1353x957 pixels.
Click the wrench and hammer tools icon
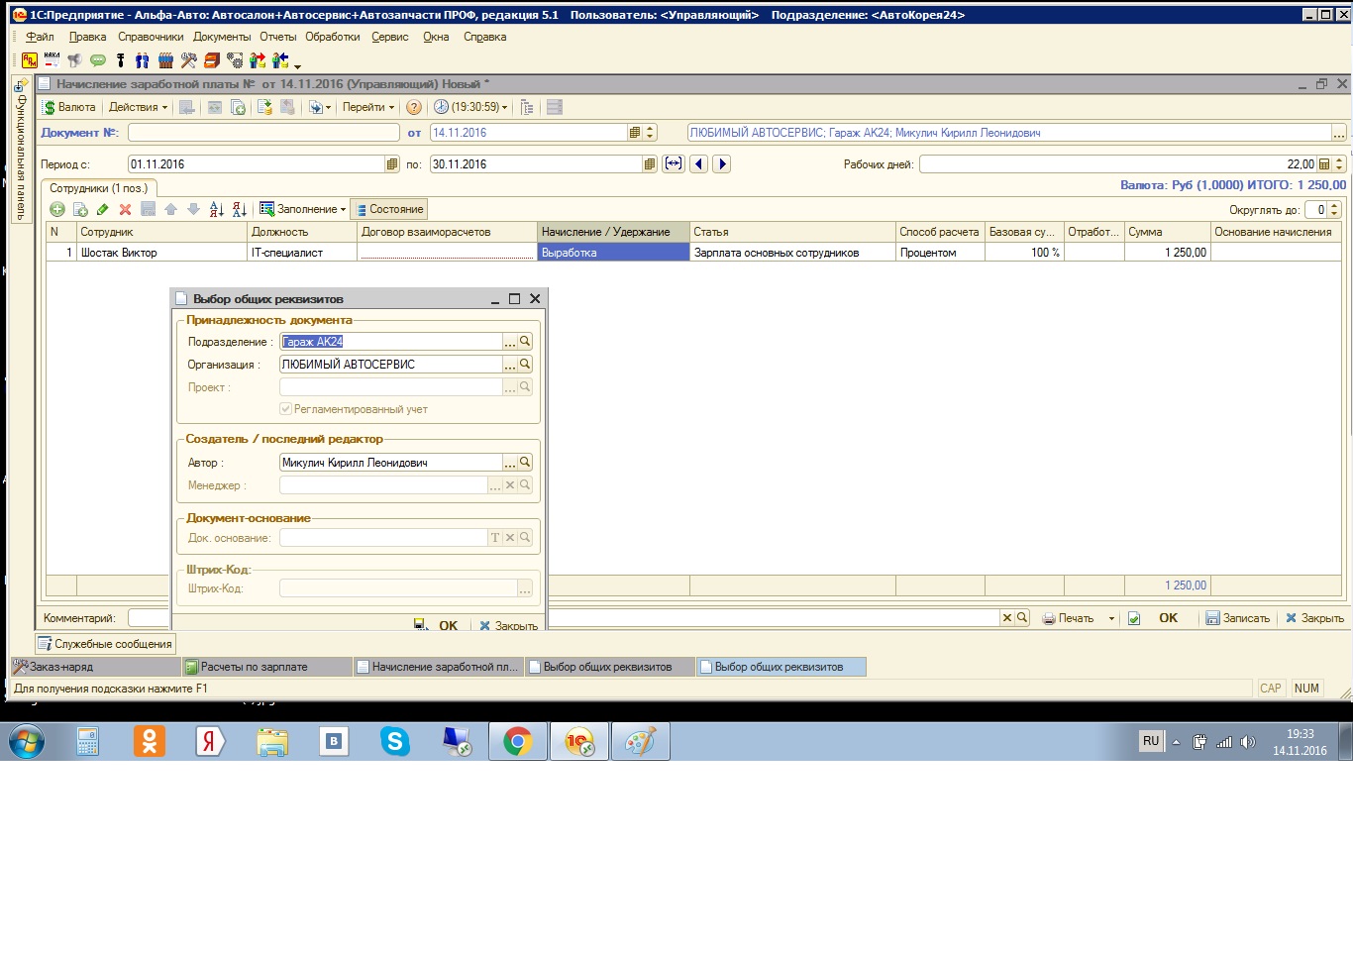pos(188,60)
